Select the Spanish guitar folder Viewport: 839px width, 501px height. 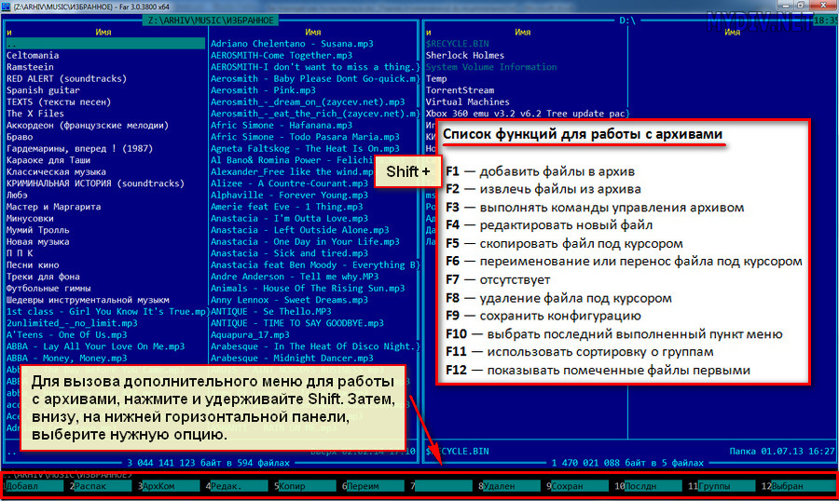tap(43, 90)
